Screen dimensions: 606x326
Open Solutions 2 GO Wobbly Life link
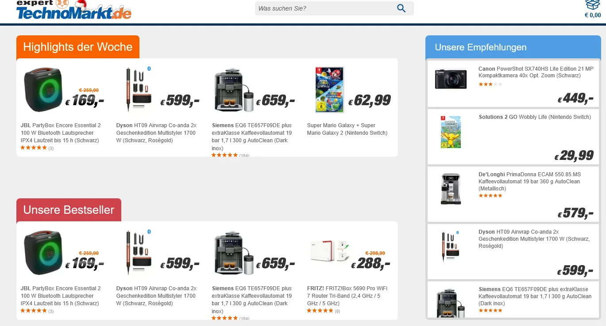(534, 117)
